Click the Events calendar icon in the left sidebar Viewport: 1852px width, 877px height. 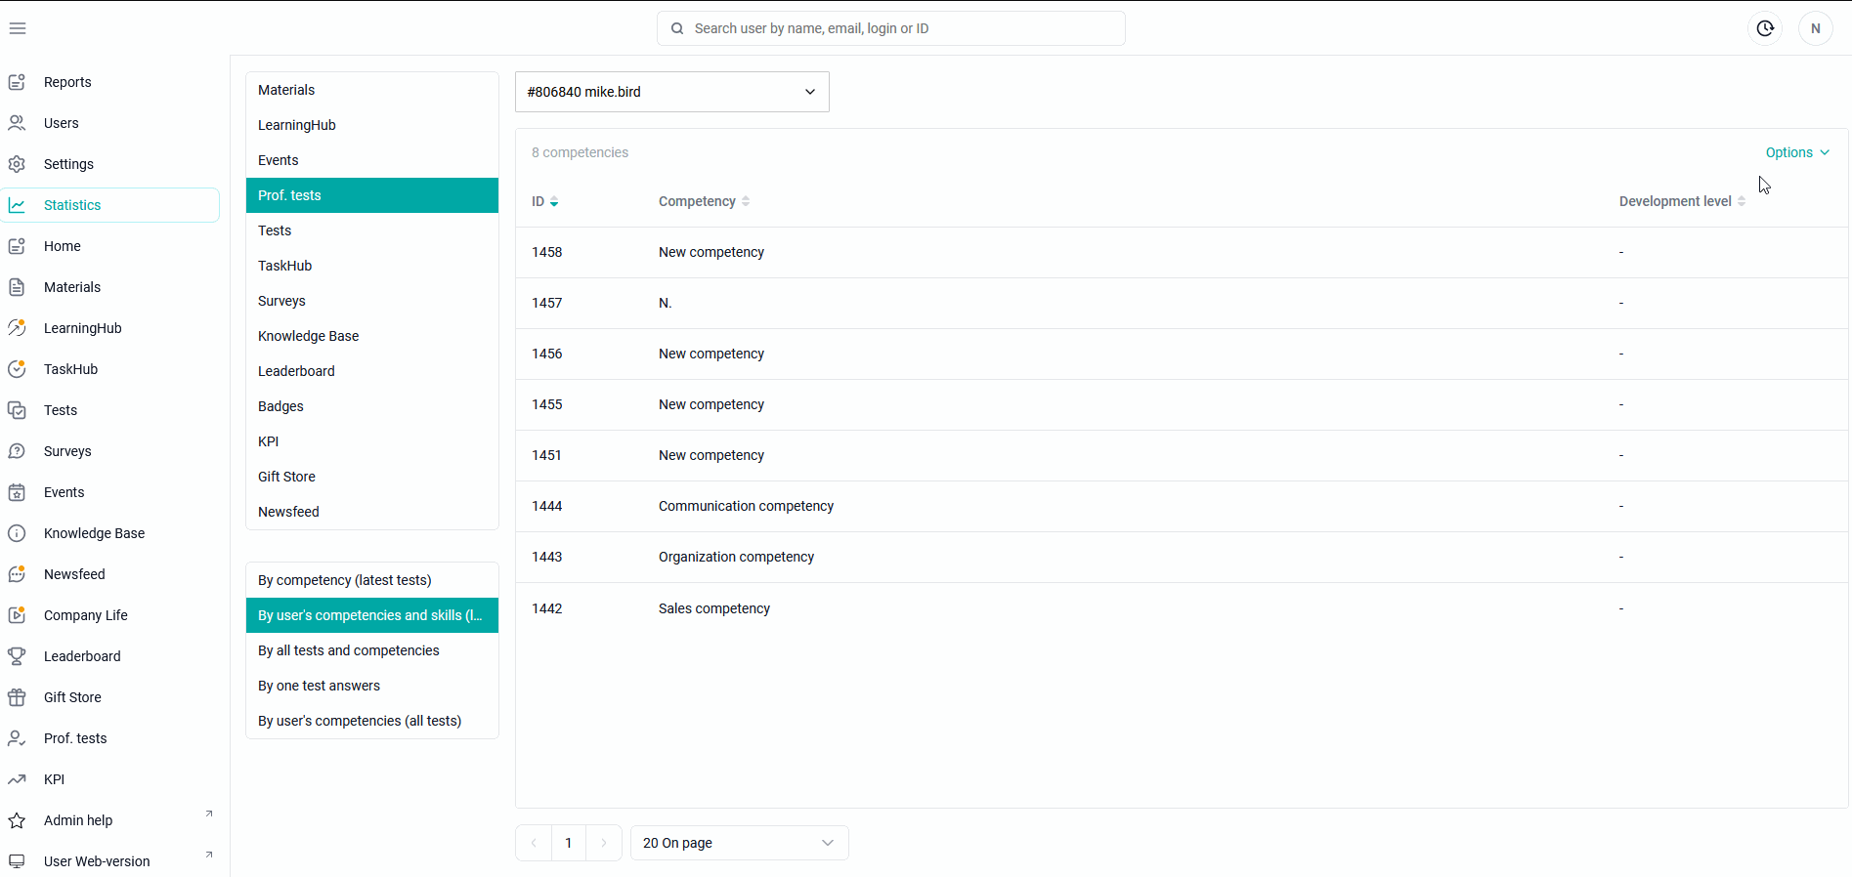point(17,492)
